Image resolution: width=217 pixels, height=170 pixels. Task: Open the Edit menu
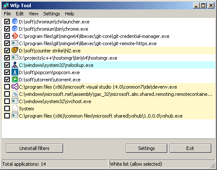[20, 14]
